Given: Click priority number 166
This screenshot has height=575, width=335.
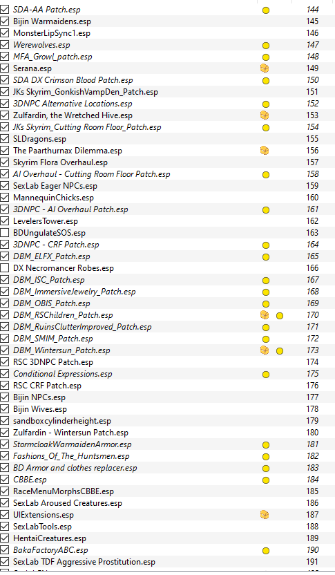Looking at the screenshot, I should (x=312, y=267).
